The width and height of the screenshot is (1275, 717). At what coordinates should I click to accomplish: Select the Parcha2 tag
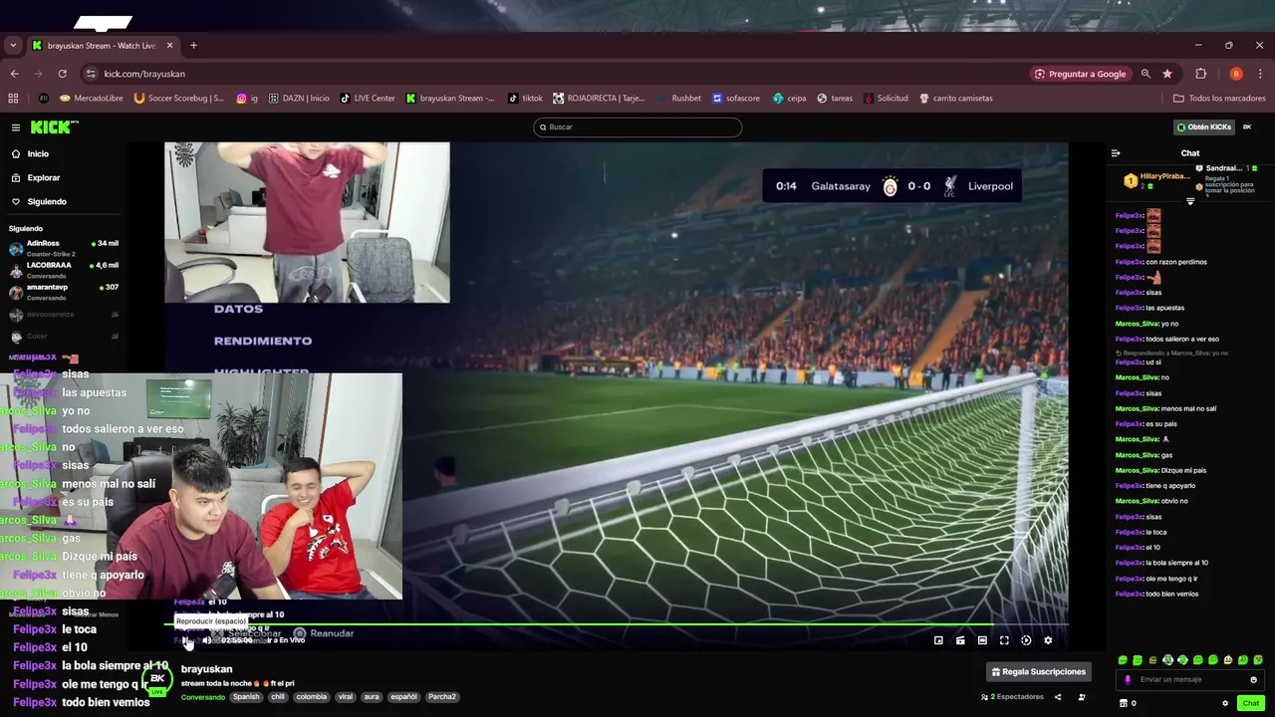point(442,697)
